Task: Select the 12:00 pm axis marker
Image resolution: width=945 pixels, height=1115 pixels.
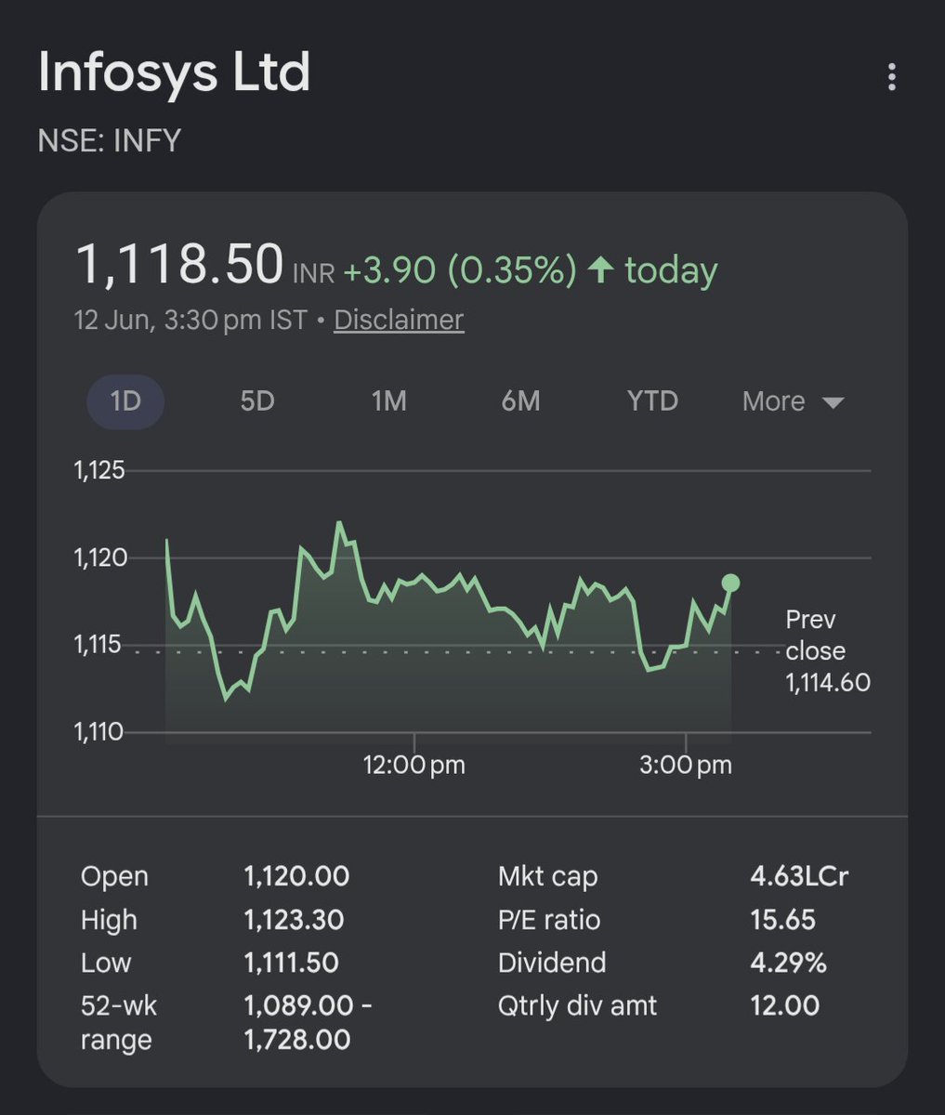Action: coord(413,766)
